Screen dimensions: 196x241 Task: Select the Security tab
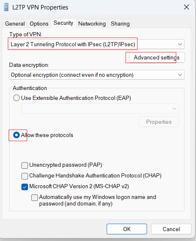tap(63, 23)
